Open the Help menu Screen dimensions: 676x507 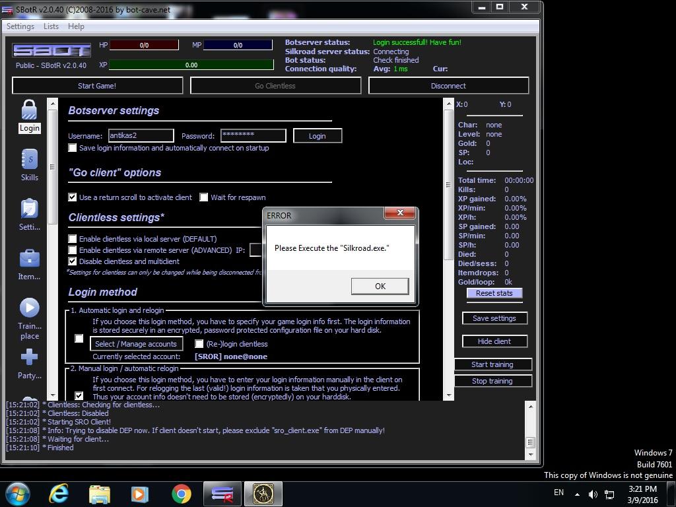coord(76,26)
